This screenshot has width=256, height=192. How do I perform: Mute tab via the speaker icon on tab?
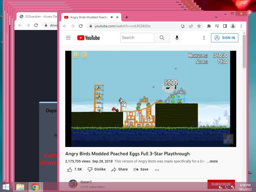coord(112,17)
